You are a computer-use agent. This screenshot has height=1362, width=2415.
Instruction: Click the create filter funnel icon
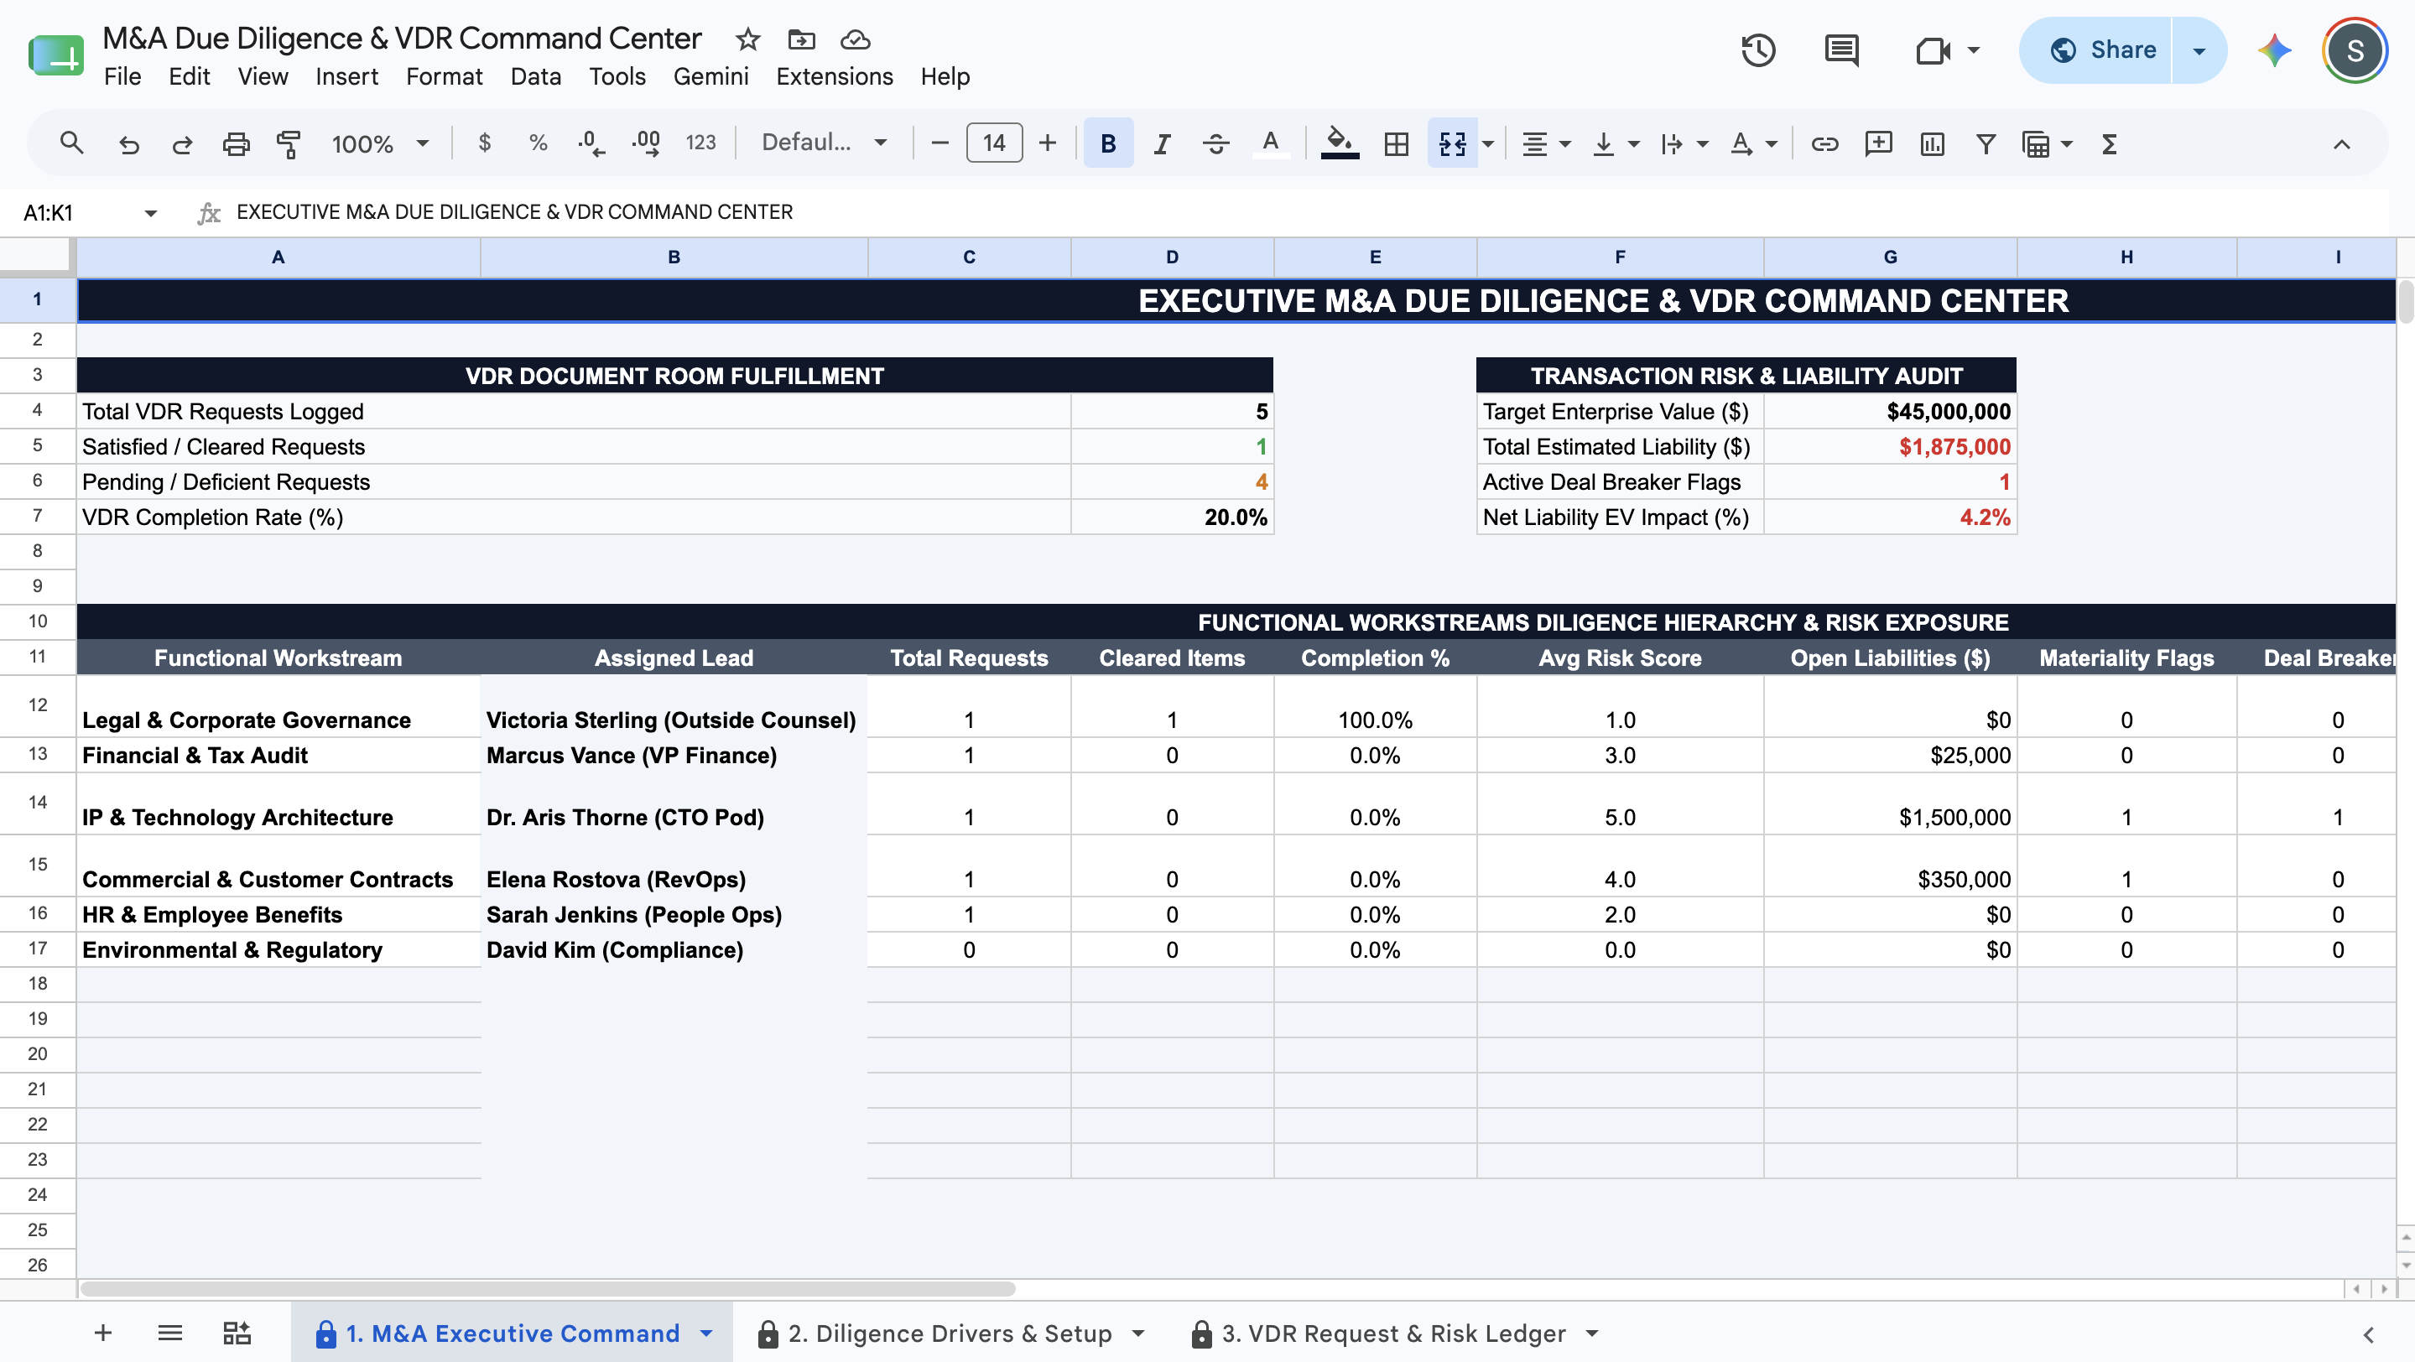tap(1985, 143)
